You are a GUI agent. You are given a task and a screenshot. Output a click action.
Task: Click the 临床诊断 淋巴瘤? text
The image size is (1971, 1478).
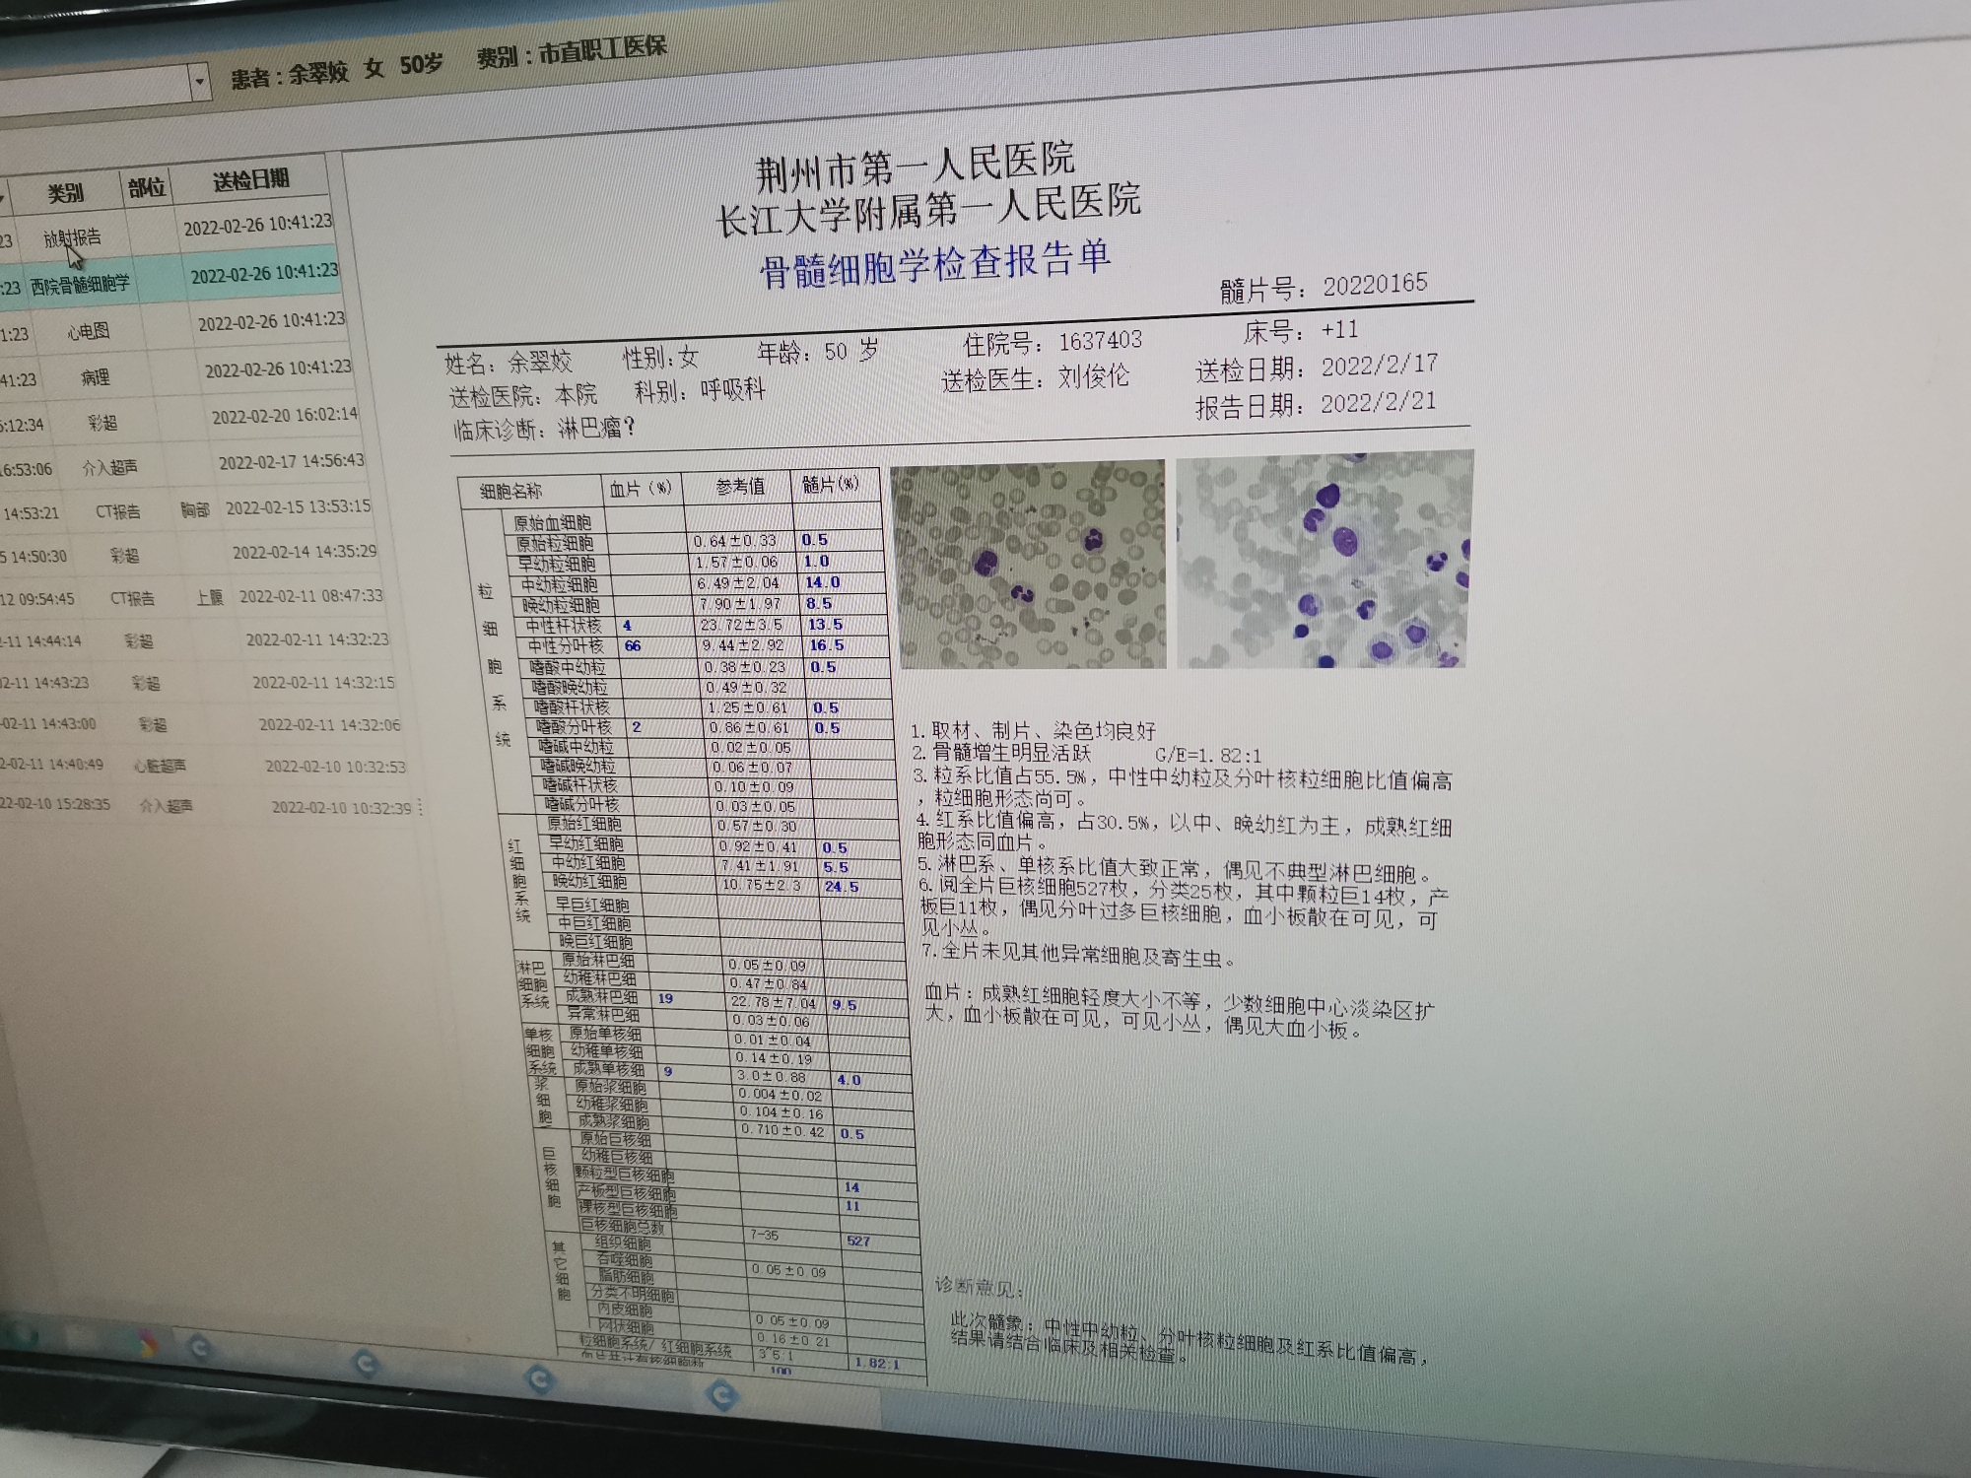(544, 429)
